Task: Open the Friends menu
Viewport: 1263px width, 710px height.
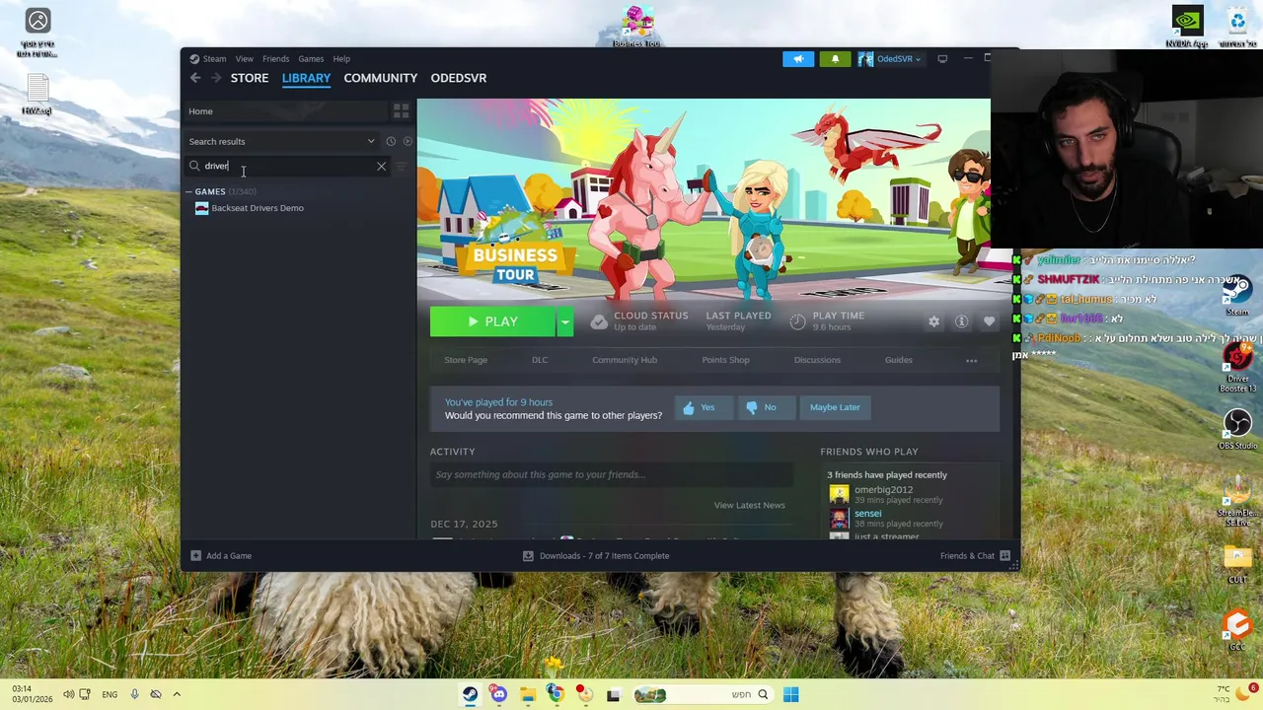Action: (275, 59)
